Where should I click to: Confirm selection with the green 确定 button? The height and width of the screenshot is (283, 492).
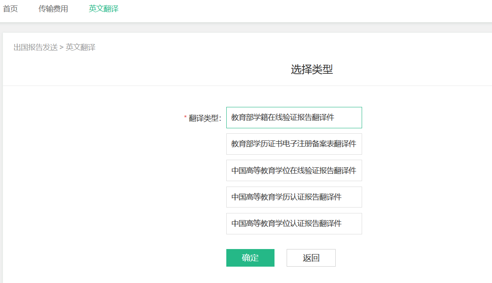point(250,258)
